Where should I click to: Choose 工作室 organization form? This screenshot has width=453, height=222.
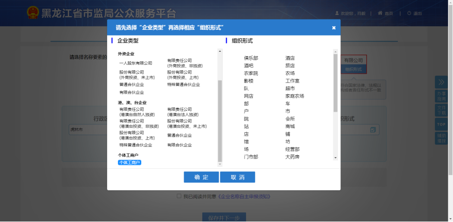[292, 81]
